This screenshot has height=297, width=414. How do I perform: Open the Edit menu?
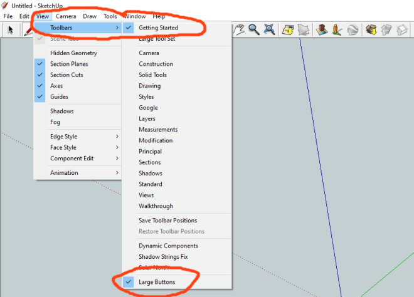click(x=24, y=16)
